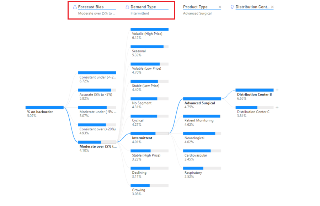Click the lightbulb icon by Distribution Center

232,7
